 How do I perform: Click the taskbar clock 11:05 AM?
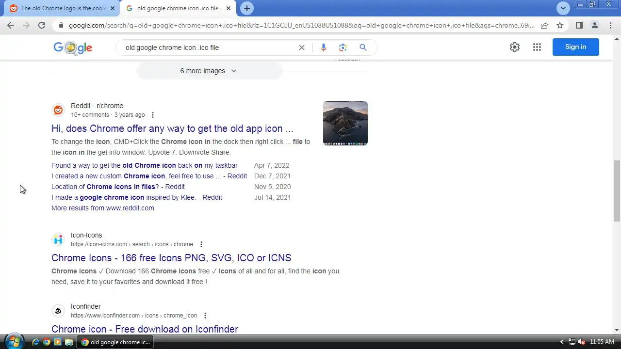(602, 342)
